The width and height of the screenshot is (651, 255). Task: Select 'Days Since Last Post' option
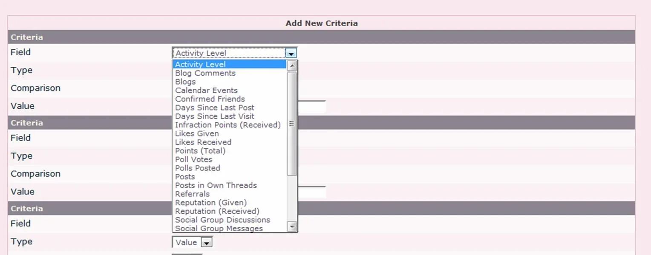coord(230,108)
